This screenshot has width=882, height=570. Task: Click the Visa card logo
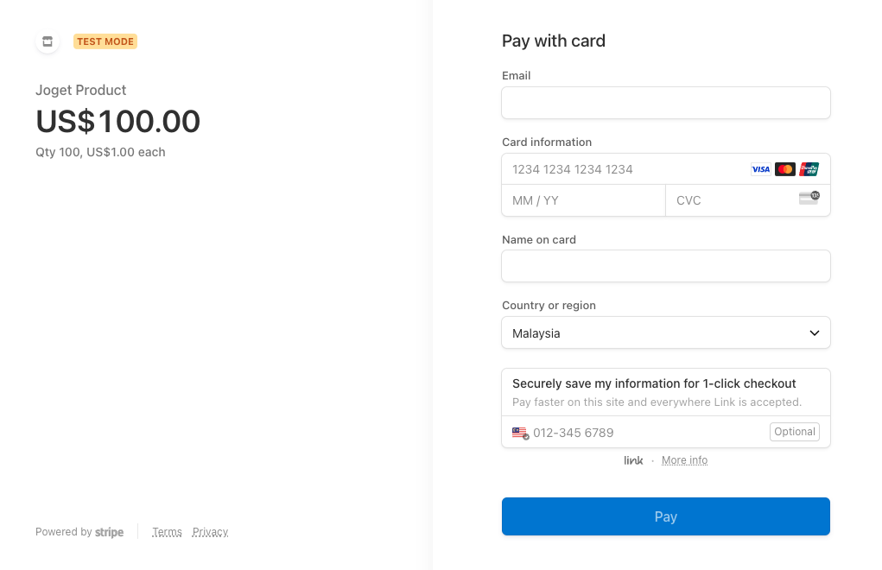coord(760,169)
